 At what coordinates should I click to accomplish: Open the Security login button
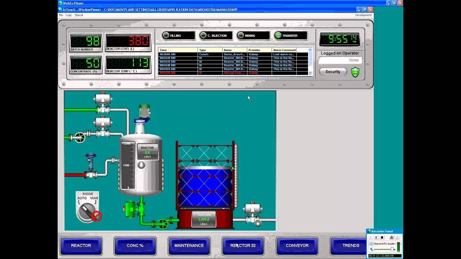[x=333, y=72]
